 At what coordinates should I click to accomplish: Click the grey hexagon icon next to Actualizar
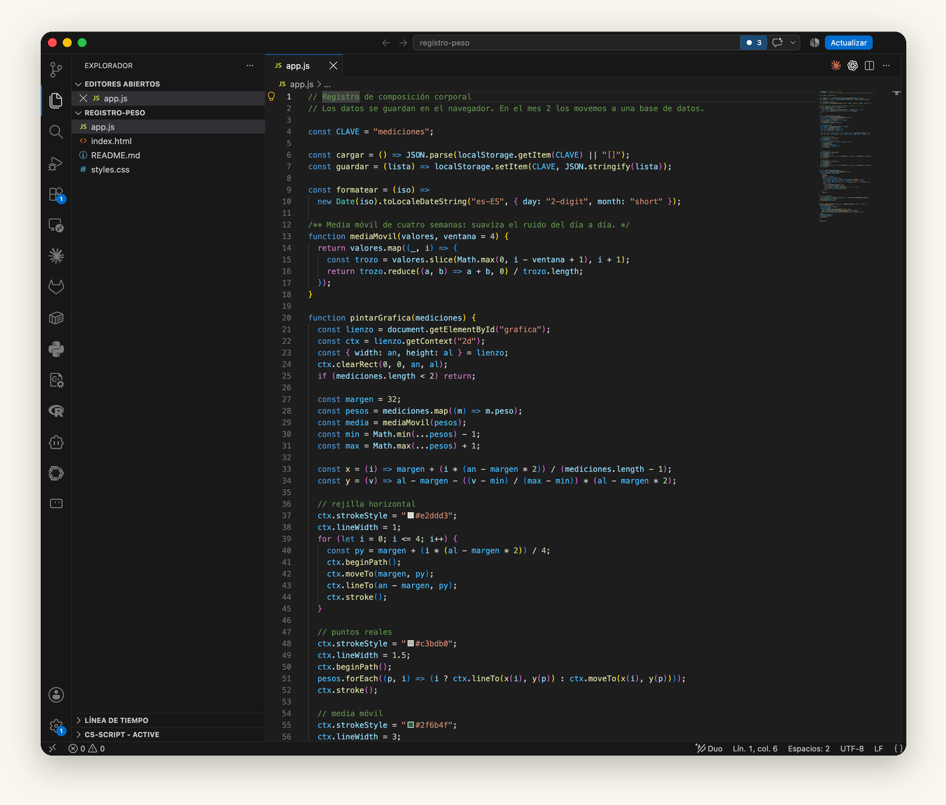[x=814, y=42]
